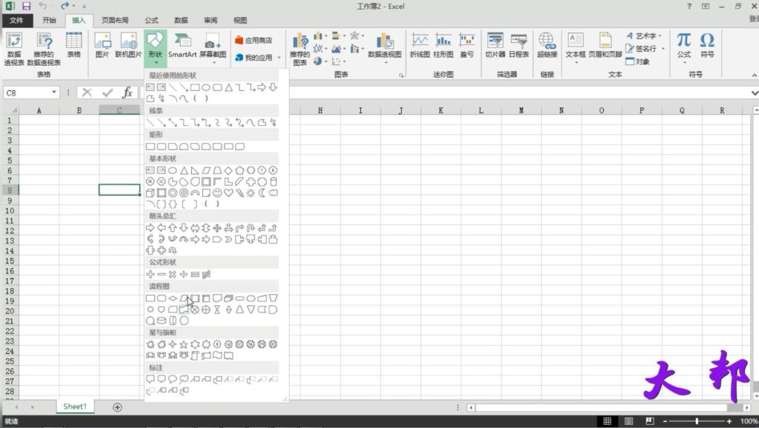Select the smiley face shape in basic shapes
The height and width of the screenshot is (428, 759).
coord(217,193)
